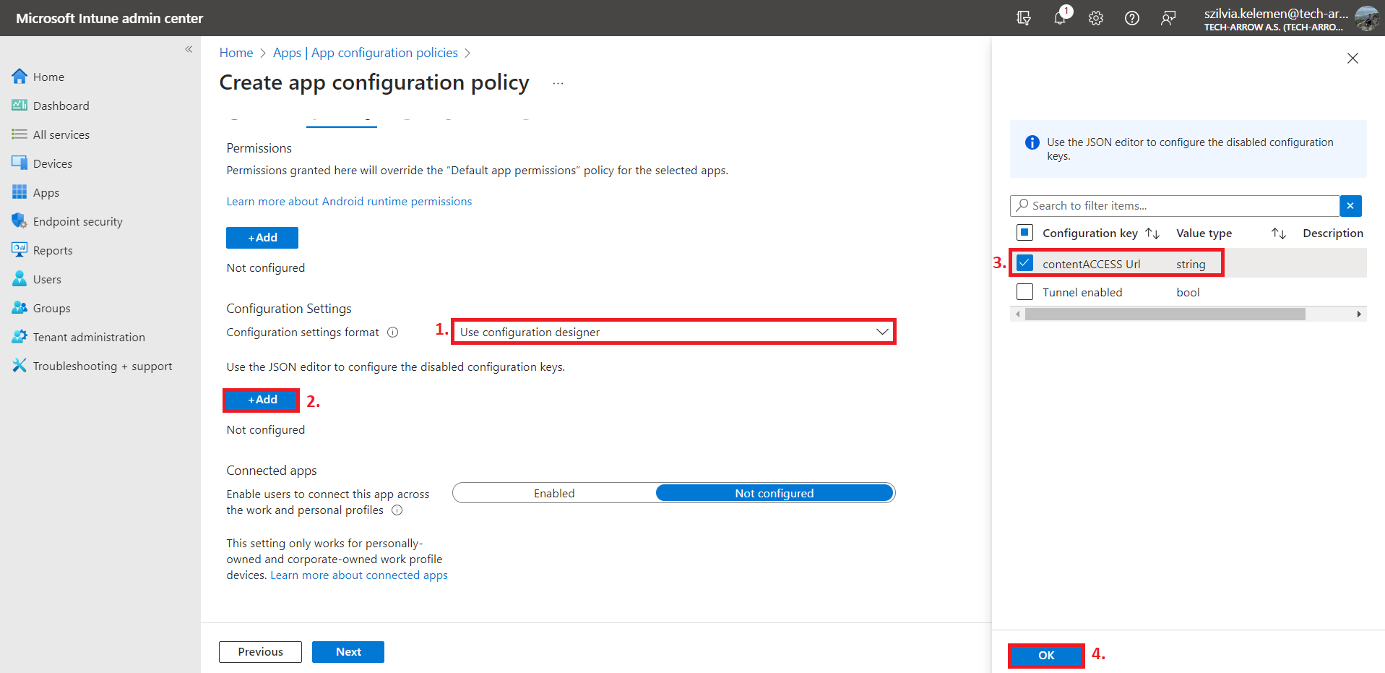Screen dimensions: 1385x673
Task: Click the Endpoint security shield icon
Action: tap(20, 221)
